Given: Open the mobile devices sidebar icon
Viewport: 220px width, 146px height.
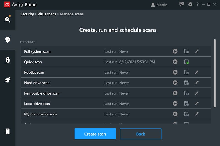Looking at the screenshot, I should (x=8, y=131).
